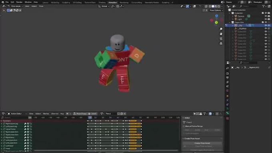
Task: Uncheck exclude checkbox for Collection
Action: point(263,13)
